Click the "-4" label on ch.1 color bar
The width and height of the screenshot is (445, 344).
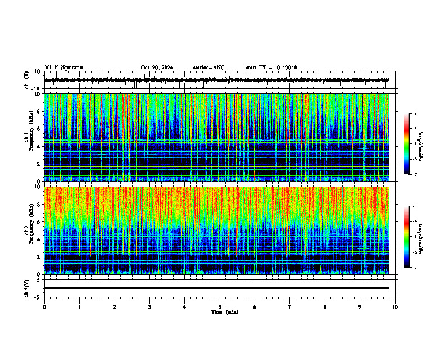click(415, 129)
